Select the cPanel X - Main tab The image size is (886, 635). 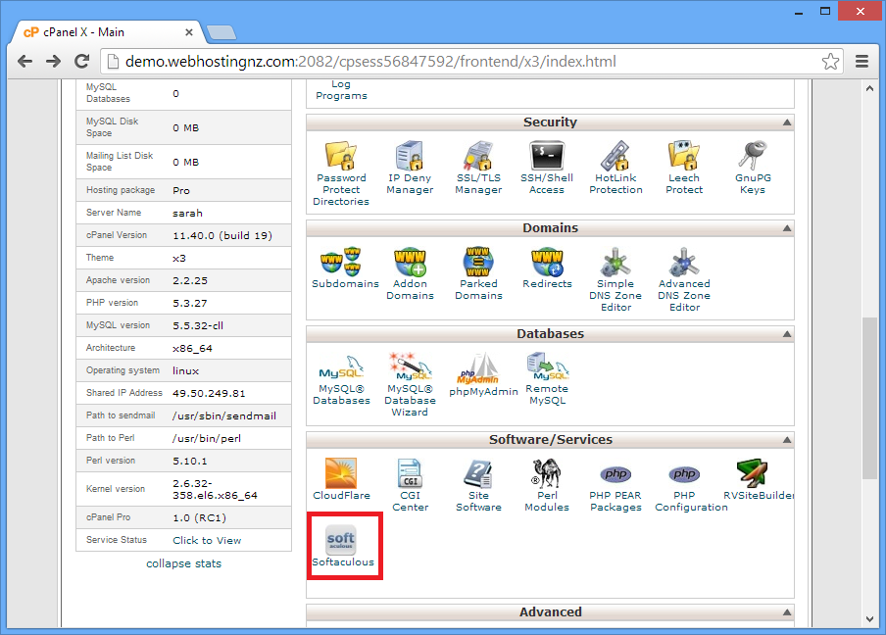108,31
